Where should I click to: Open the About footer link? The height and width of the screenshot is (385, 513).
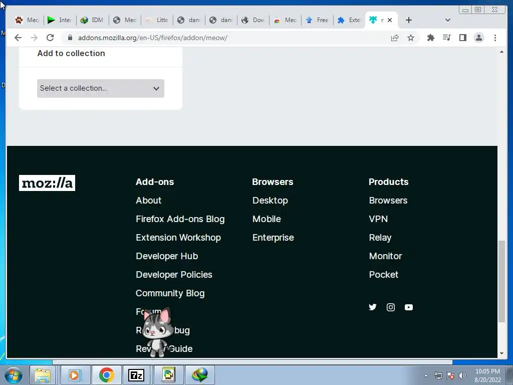[148, 201]
